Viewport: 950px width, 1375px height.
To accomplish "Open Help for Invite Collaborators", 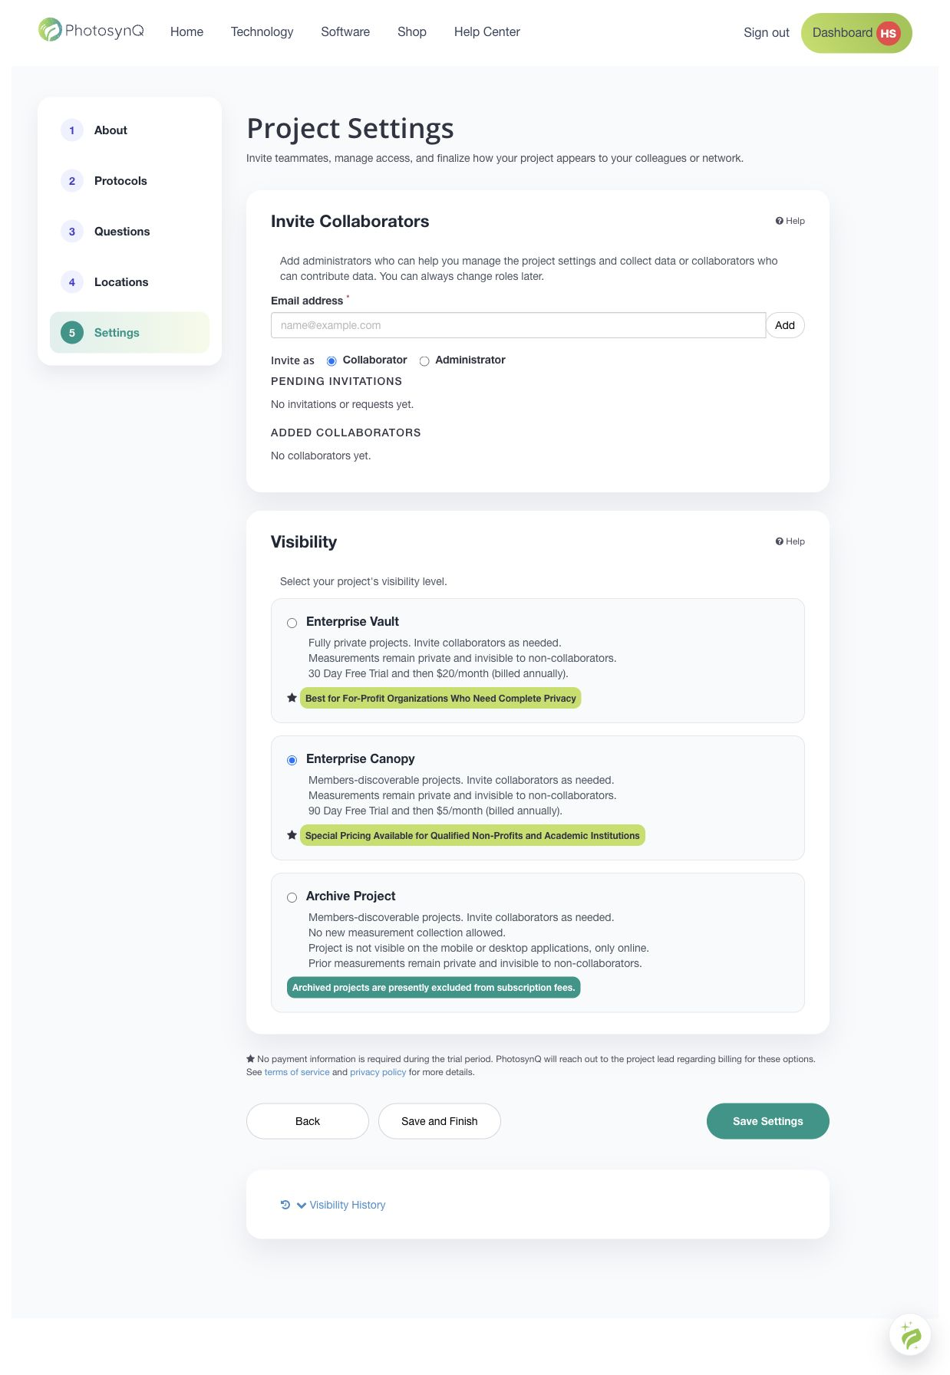I will [790, 221].
